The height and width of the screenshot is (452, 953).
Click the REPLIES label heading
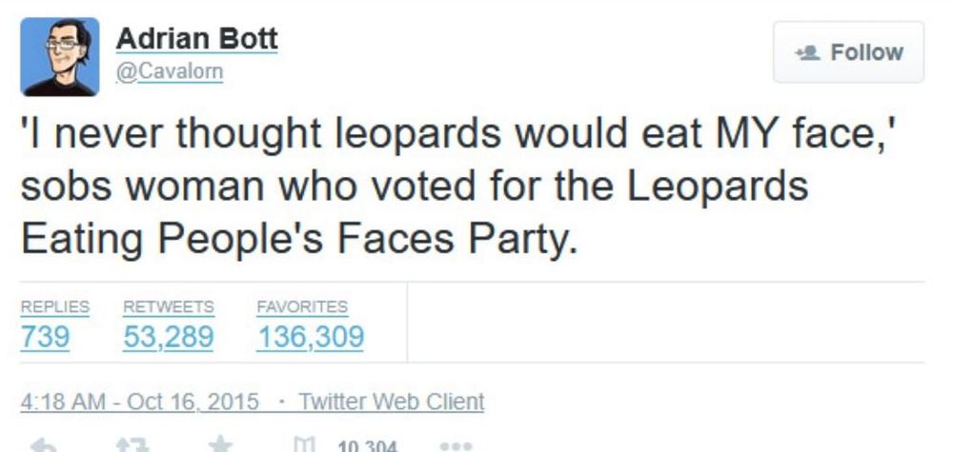55,307
